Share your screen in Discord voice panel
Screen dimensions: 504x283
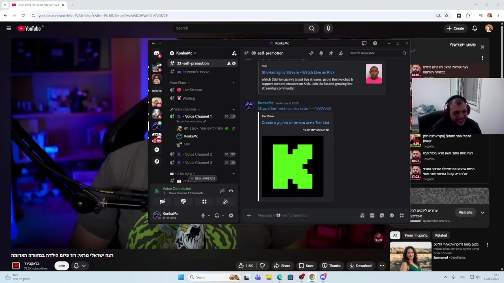point(183,201)
